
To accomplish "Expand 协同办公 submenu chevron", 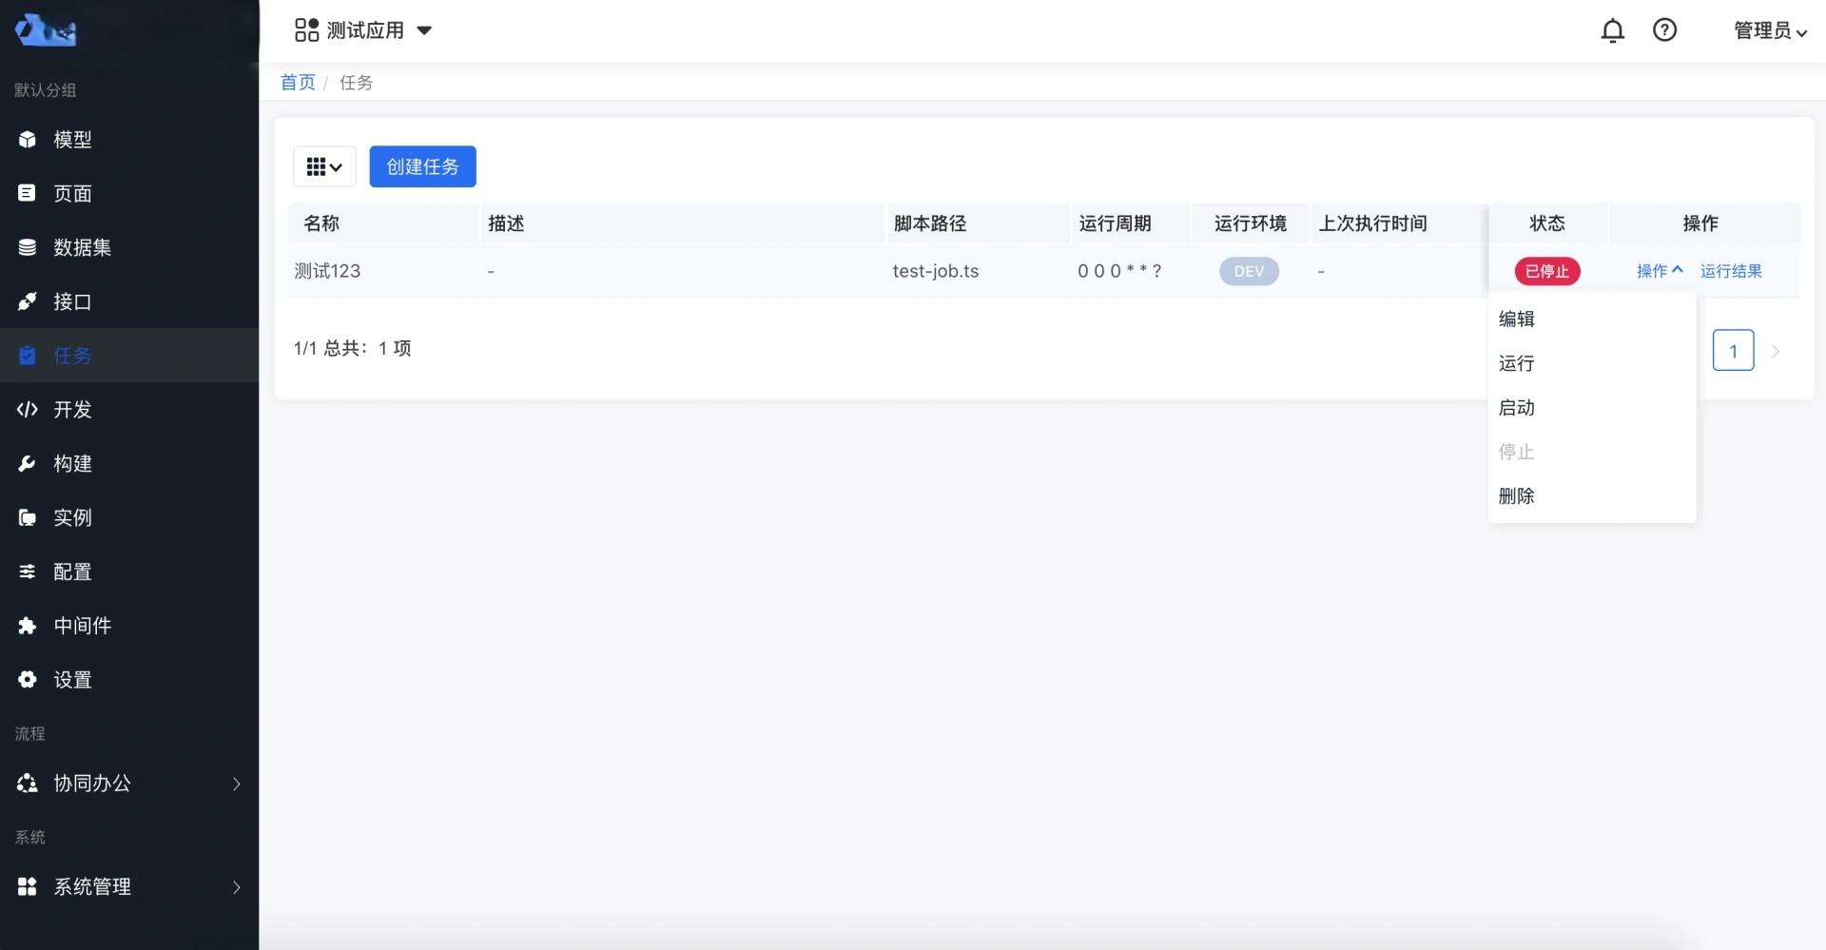I will (237, 784).
